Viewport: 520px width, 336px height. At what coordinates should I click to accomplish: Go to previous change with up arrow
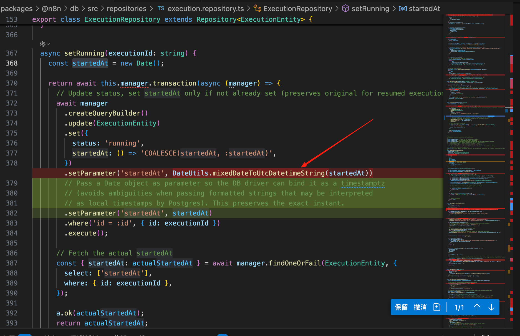(x=477, y=307)
